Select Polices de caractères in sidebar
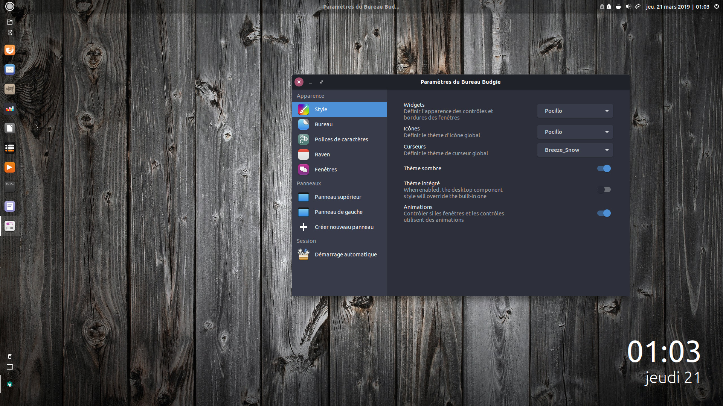Image resolution: width=723 pixels, height=406 pixels. 341,139
